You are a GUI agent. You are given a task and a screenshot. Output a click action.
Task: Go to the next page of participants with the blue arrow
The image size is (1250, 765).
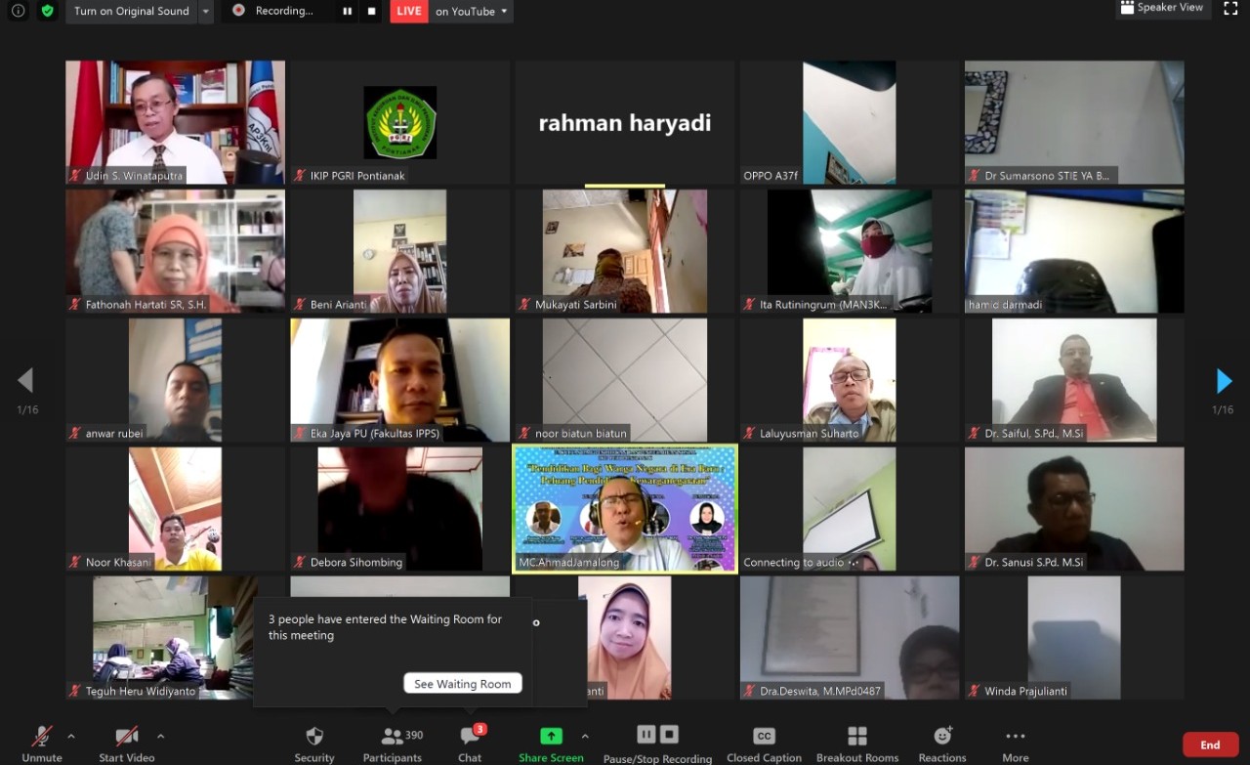pyautogui.click(x=1224, y=381)
